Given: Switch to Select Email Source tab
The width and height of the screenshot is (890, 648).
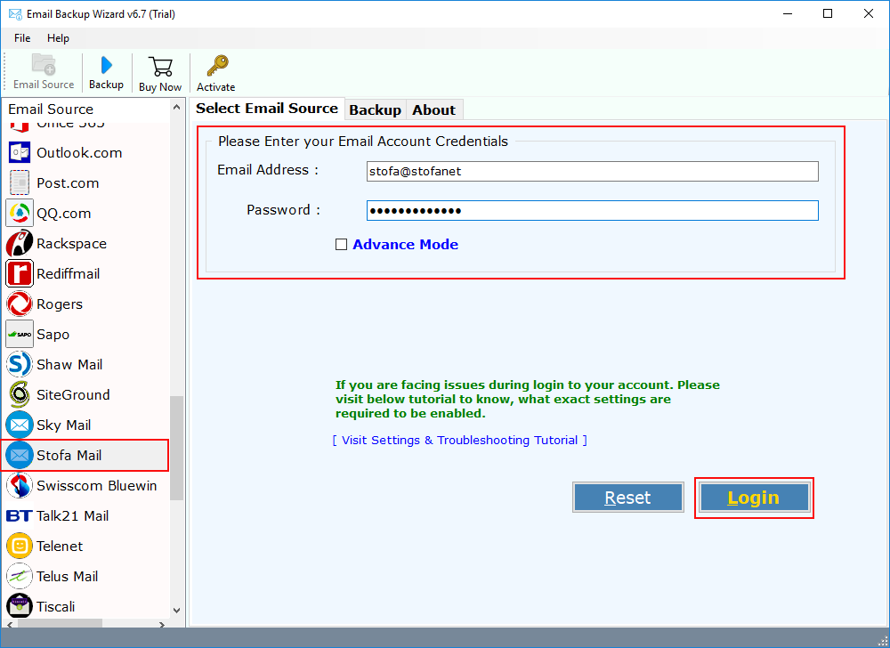Looking at the screenshot, I should point(267,109).
